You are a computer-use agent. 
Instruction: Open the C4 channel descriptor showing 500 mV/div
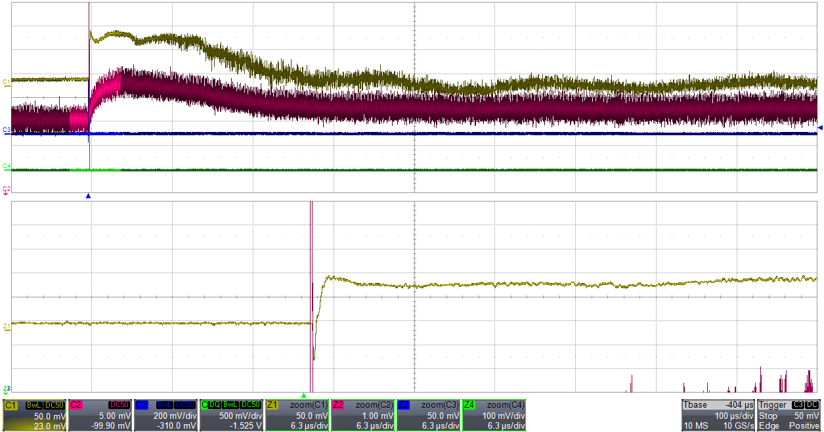(x=231, y=415)
